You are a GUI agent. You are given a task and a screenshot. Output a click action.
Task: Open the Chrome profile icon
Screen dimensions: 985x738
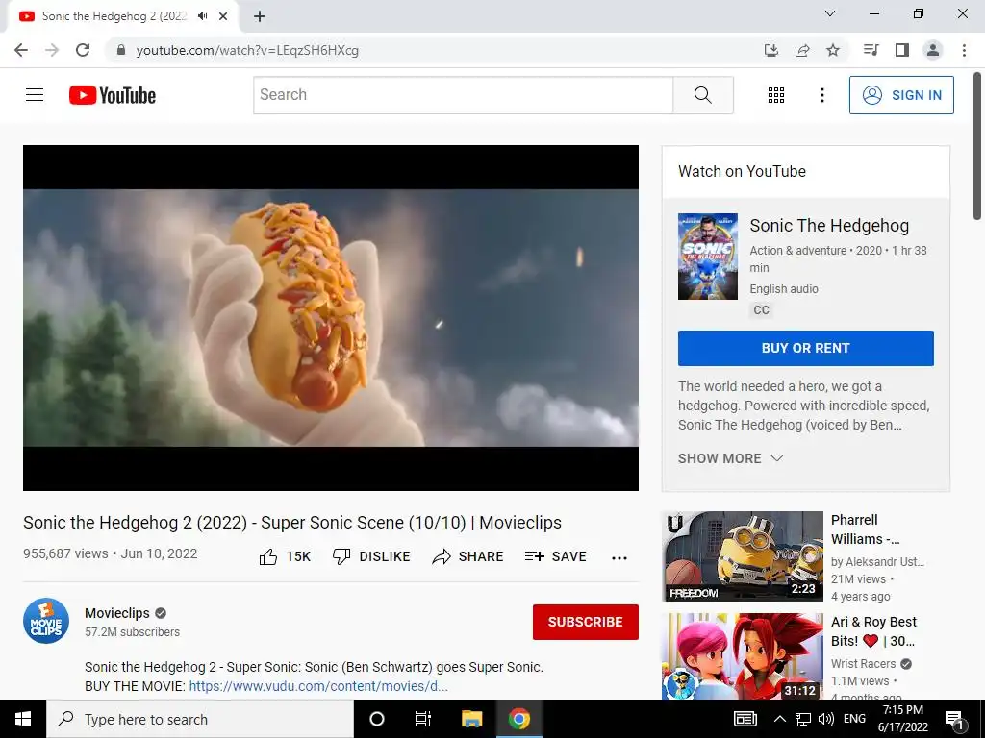(933, 50)
